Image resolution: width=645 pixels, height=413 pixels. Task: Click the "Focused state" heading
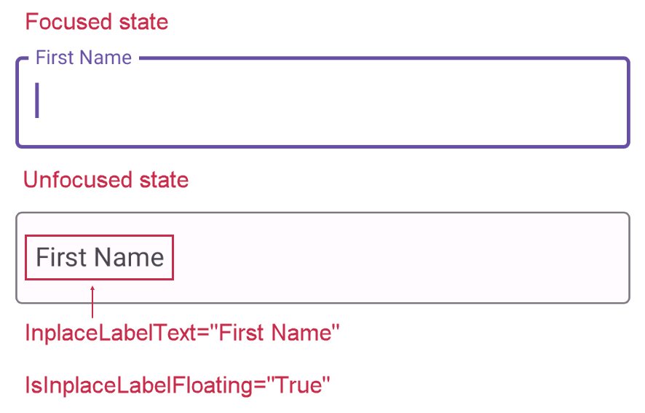pos(97,22)
